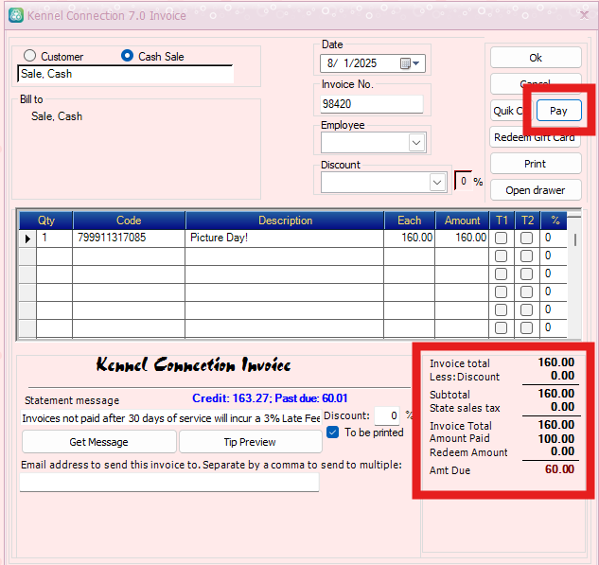Click the statement message text field
This screenshot has width=599, height=565.
tap(170, 418)
